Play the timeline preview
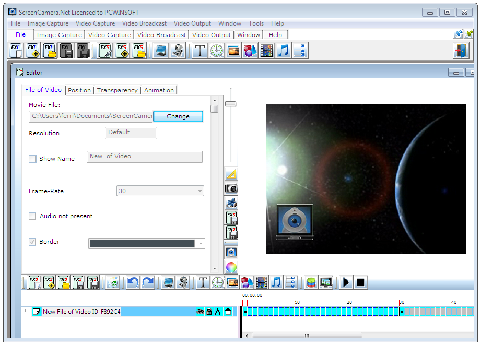The width and height of the screenshot is (481, 345). pyautogui.click(x=346, y=282)
